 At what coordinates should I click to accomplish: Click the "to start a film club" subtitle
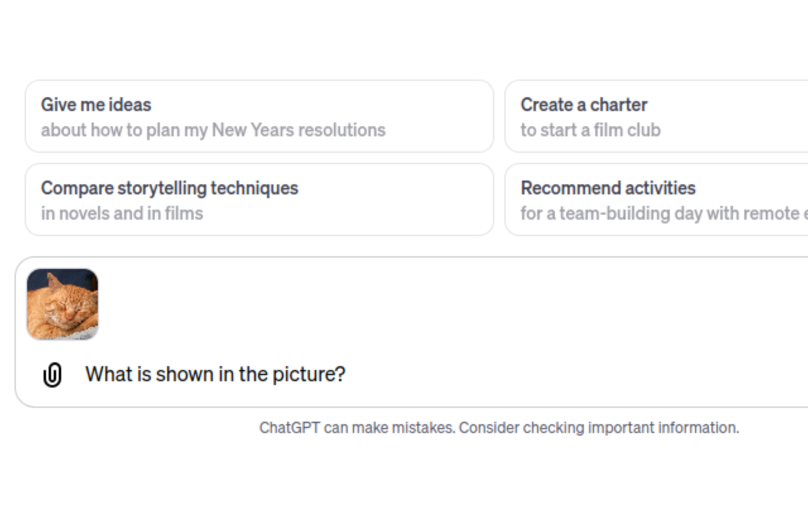click(590, 130)
